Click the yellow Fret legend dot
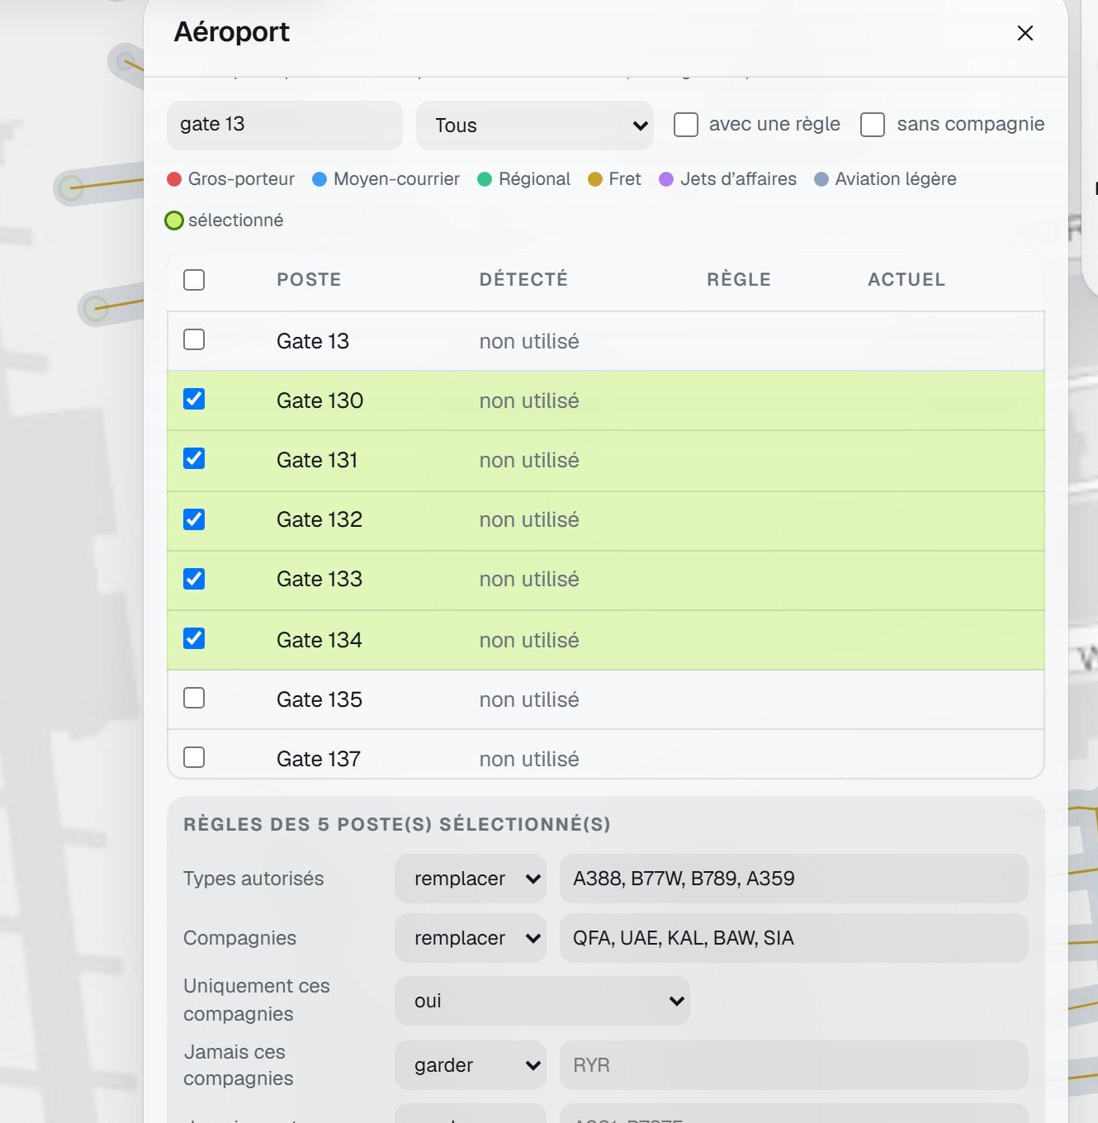 (595, 179)
